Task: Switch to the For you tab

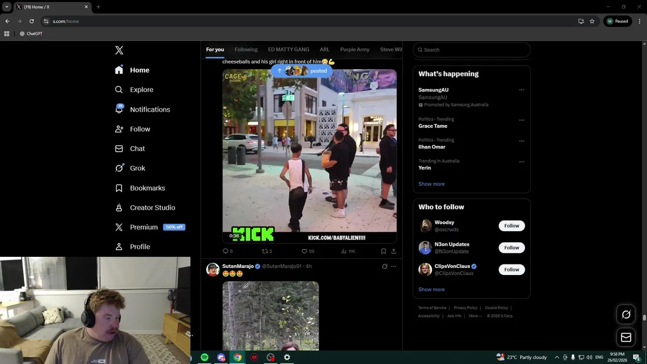Action: [215, 50]
